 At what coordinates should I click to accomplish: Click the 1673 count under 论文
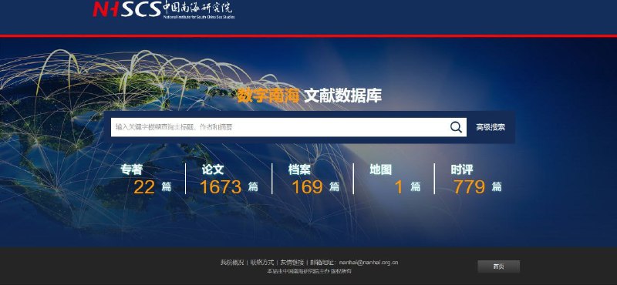pyautogui.click(x=221, y=187)
